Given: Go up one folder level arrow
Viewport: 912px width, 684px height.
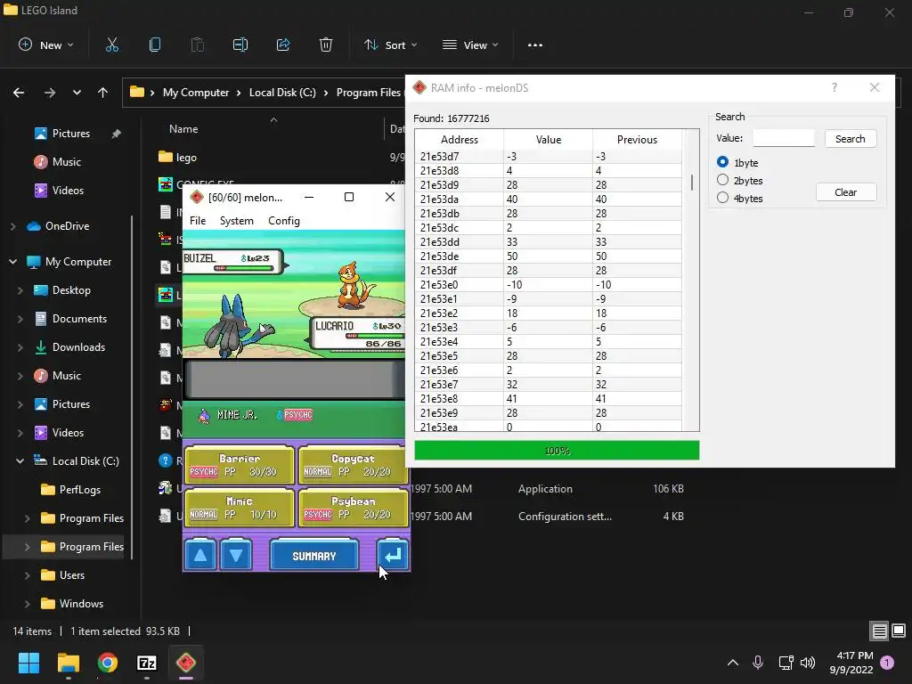Looking at the screenshot, I should [x=103, y=93].
